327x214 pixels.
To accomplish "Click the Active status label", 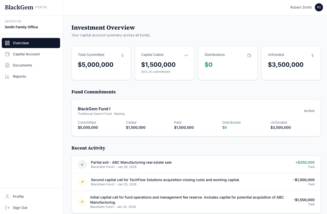I will click(x=309, y=111).
